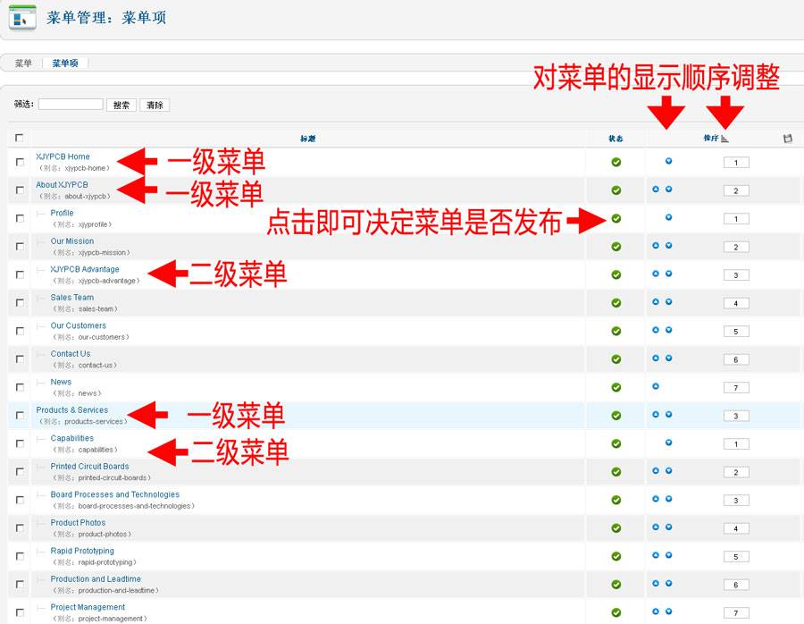The image size is (804, 624).
Task: Move Rapid Prototyping down one position
Action: 668,555
